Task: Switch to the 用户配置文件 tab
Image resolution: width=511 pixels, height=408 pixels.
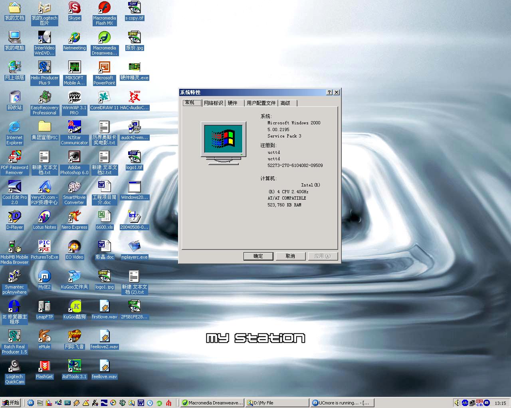Action: tap(261, 103)
